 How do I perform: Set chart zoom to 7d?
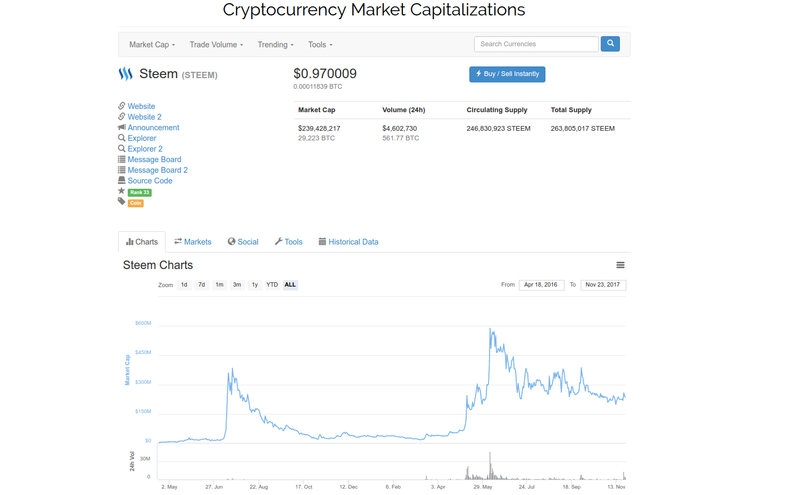point(202,285)
